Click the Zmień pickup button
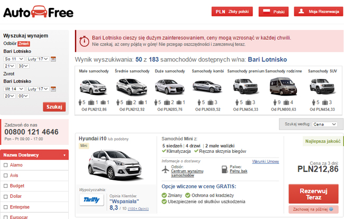Screen dimensions: 344x219 [x=24, y=43]
